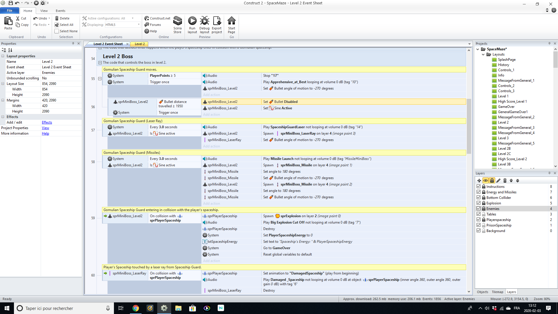The image size is (558, 314).
Task: Collapse the Level 2 Boss group
Action: (x=100, y=63)
